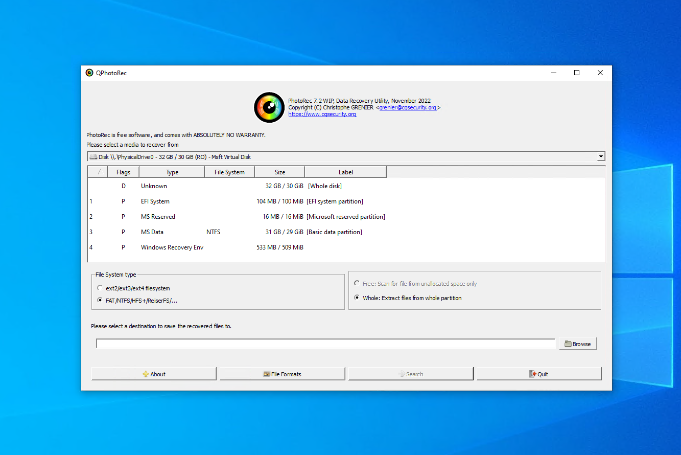The width and height of the screenshot is (681, 455).
Task: Click the QPhotoRec icon in the title bar
Action: (x=89, y=73)
